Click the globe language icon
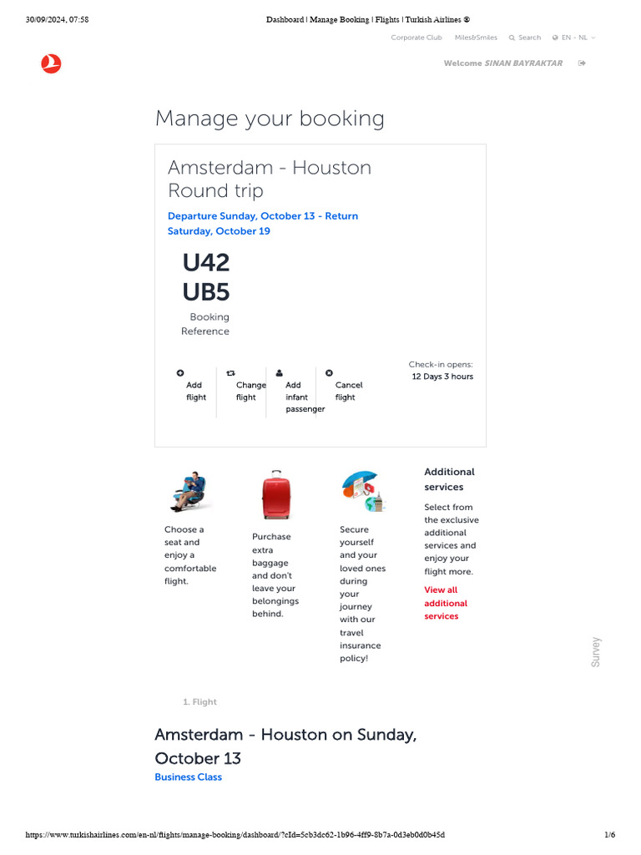 coord(555,38)
